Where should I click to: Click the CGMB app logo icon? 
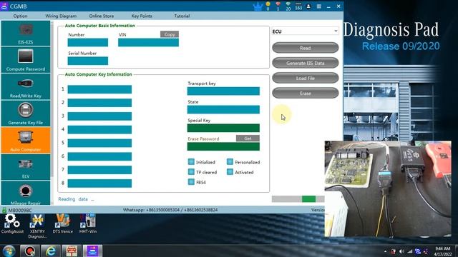(4, 6)
